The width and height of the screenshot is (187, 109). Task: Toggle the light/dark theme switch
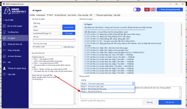[137, 10]
